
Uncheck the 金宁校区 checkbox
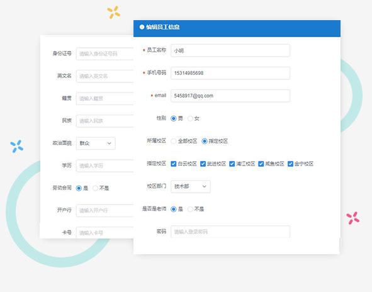(x=290, y=164)
